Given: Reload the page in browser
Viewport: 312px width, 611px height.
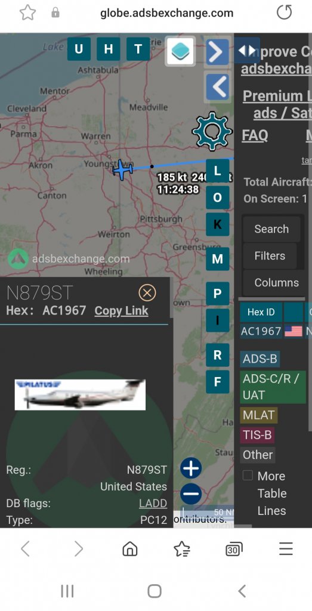Looking at the screenshot, I should [x=284, y=13].
